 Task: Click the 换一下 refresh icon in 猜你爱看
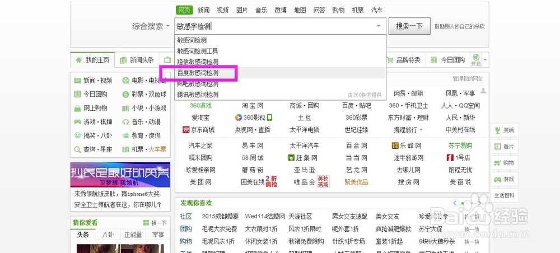pos(146,223)
